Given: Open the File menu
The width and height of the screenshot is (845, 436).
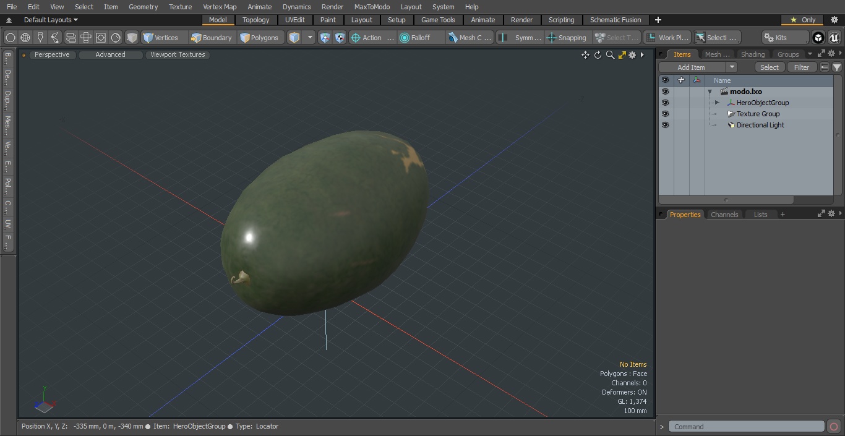Looking at the screenshot, I should [x=12, y=7].
